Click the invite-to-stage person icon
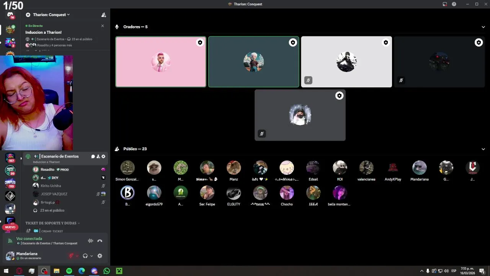 98,156
